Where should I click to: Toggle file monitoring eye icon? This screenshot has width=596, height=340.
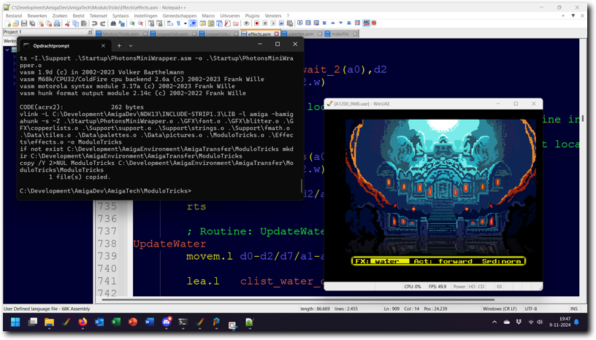[246, 23]
